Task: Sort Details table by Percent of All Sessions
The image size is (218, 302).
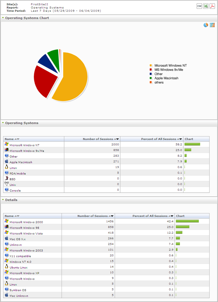Action: point(171,216)
